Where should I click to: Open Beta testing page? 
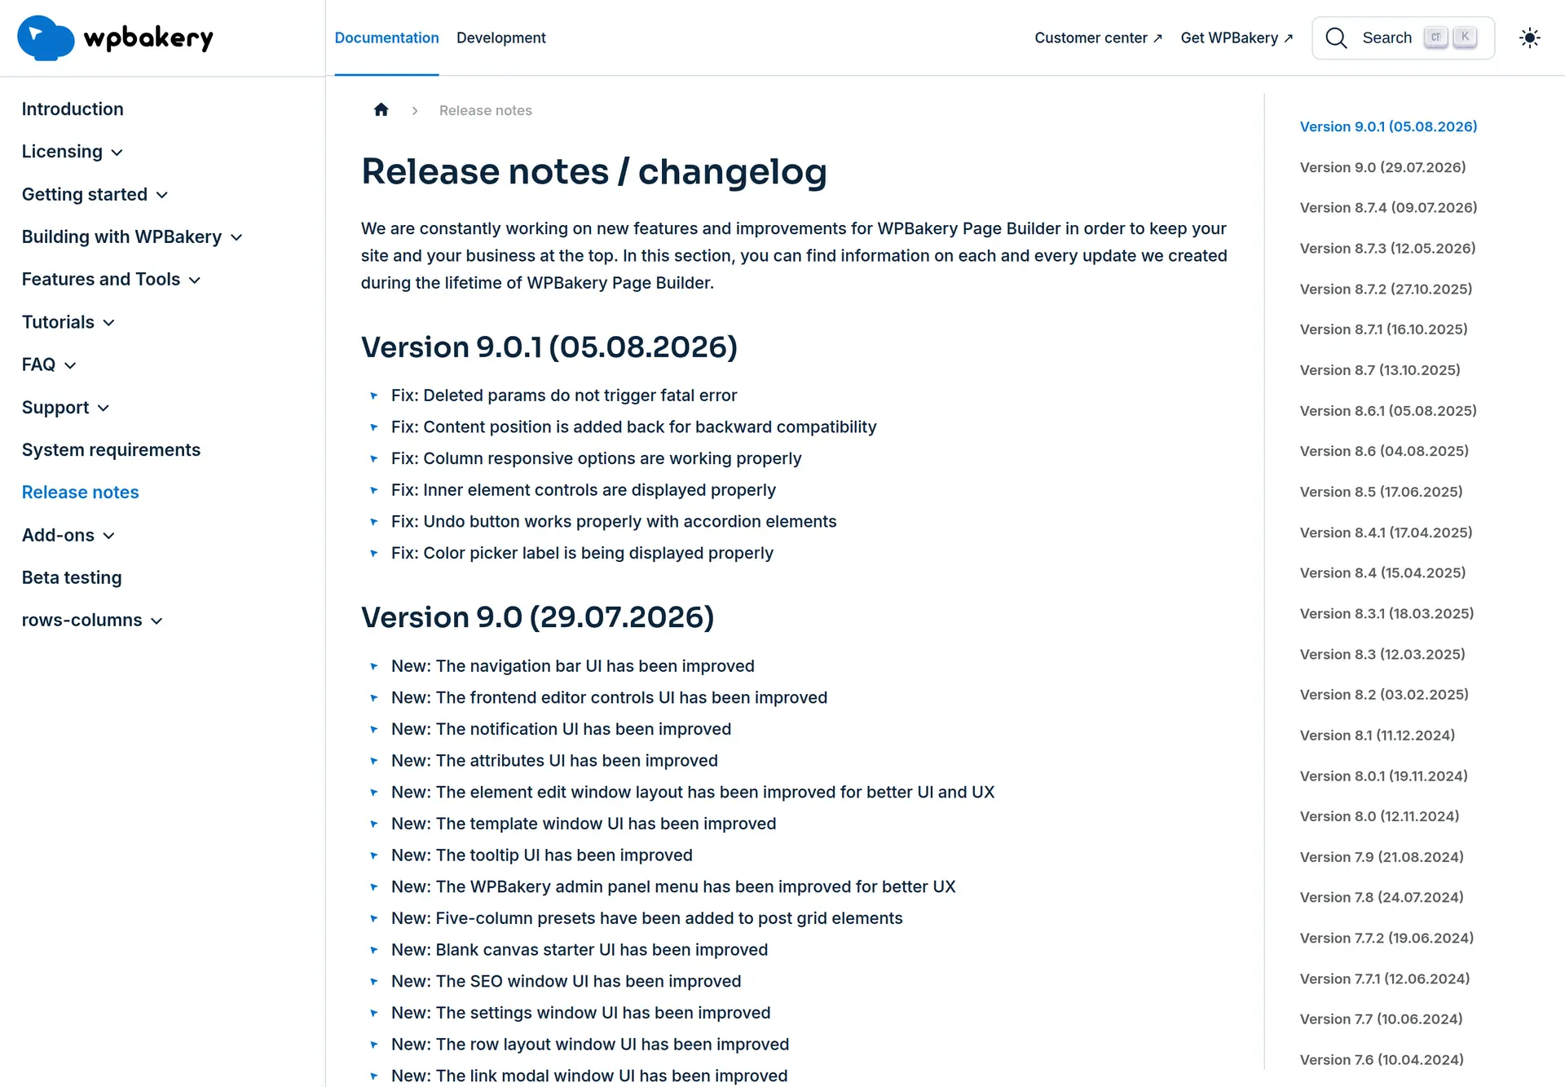point(72,577)
